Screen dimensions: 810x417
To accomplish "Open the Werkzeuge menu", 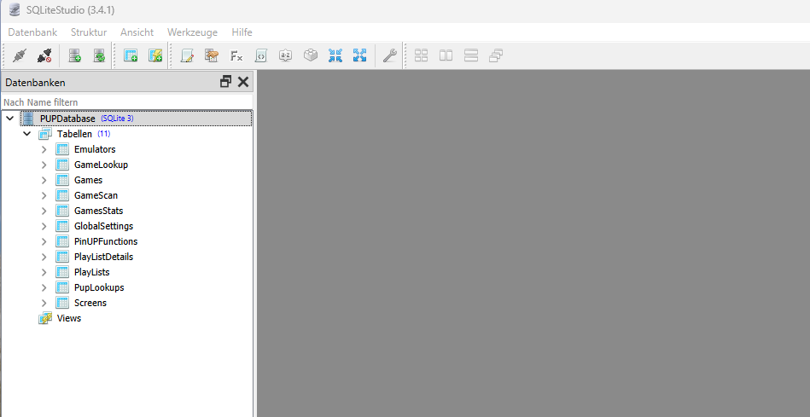I will pyautogui.click(x=192, y=32).
